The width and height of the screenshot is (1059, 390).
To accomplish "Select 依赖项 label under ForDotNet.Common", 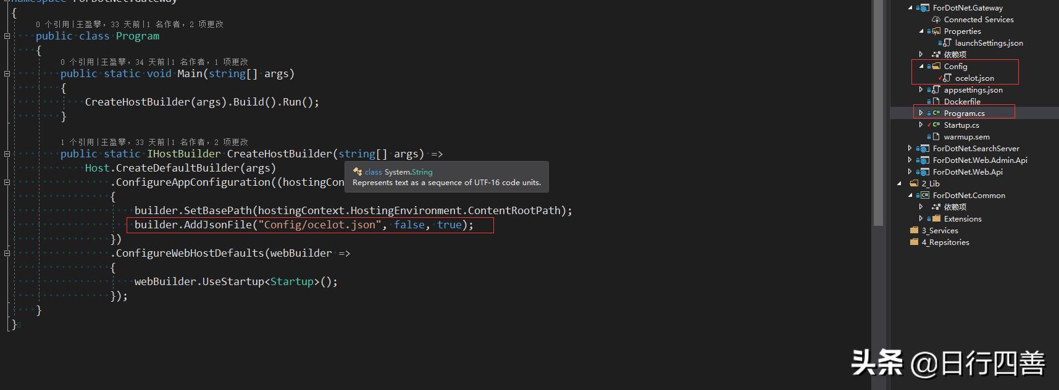I will click(x=955, y=207).
